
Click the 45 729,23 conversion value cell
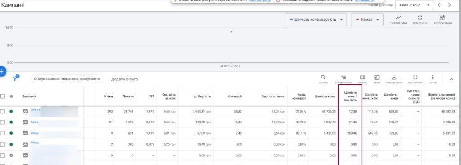(x=328, y=112)
